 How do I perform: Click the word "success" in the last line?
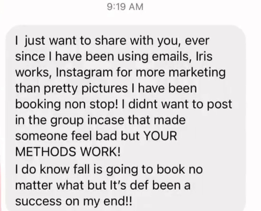[38, 201]
